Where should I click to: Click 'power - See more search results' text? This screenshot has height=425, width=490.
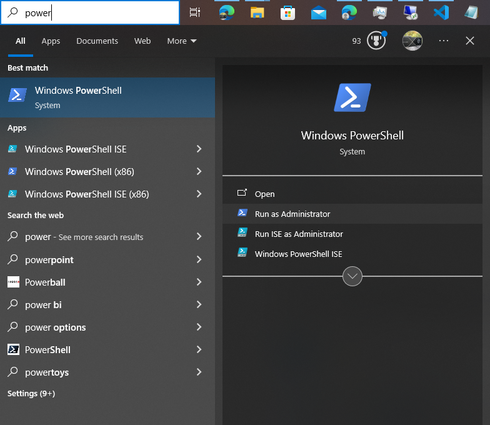(x=84, y=237)
